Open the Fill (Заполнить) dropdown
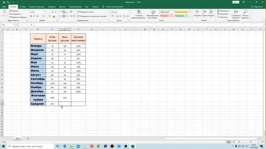This screenshot has height=149, width=266. (x=223, y=14)
